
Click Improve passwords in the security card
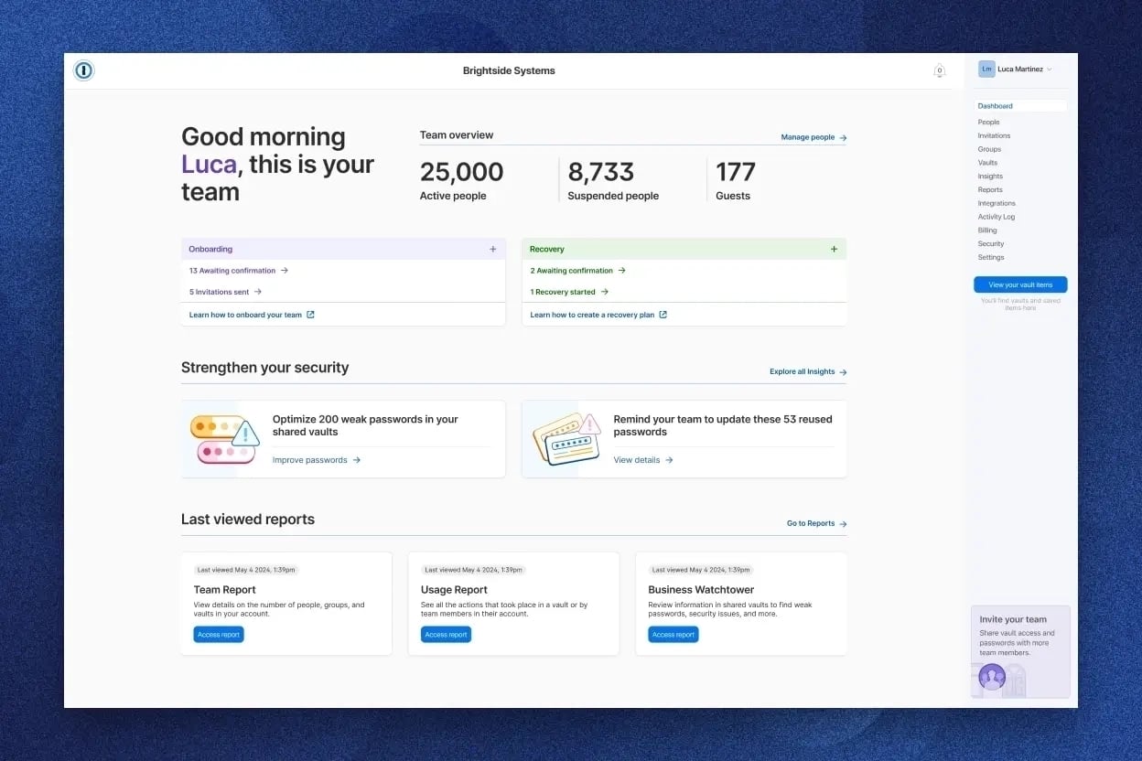(310, 459)
